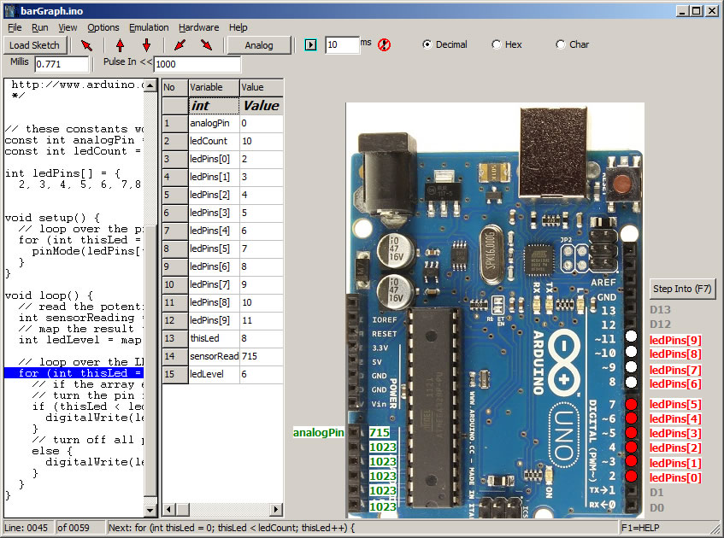This screenshot has height=538, width=724.
Task: Click the red down-right arrow toolbar icon
Action: 206,45
